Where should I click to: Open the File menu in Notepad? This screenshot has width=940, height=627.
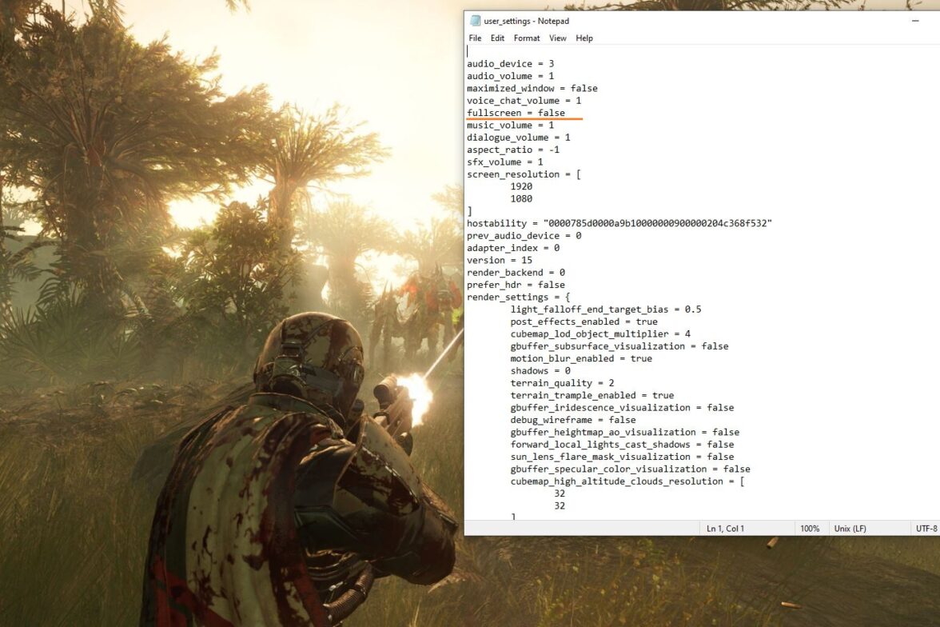[x=475, y=38]
